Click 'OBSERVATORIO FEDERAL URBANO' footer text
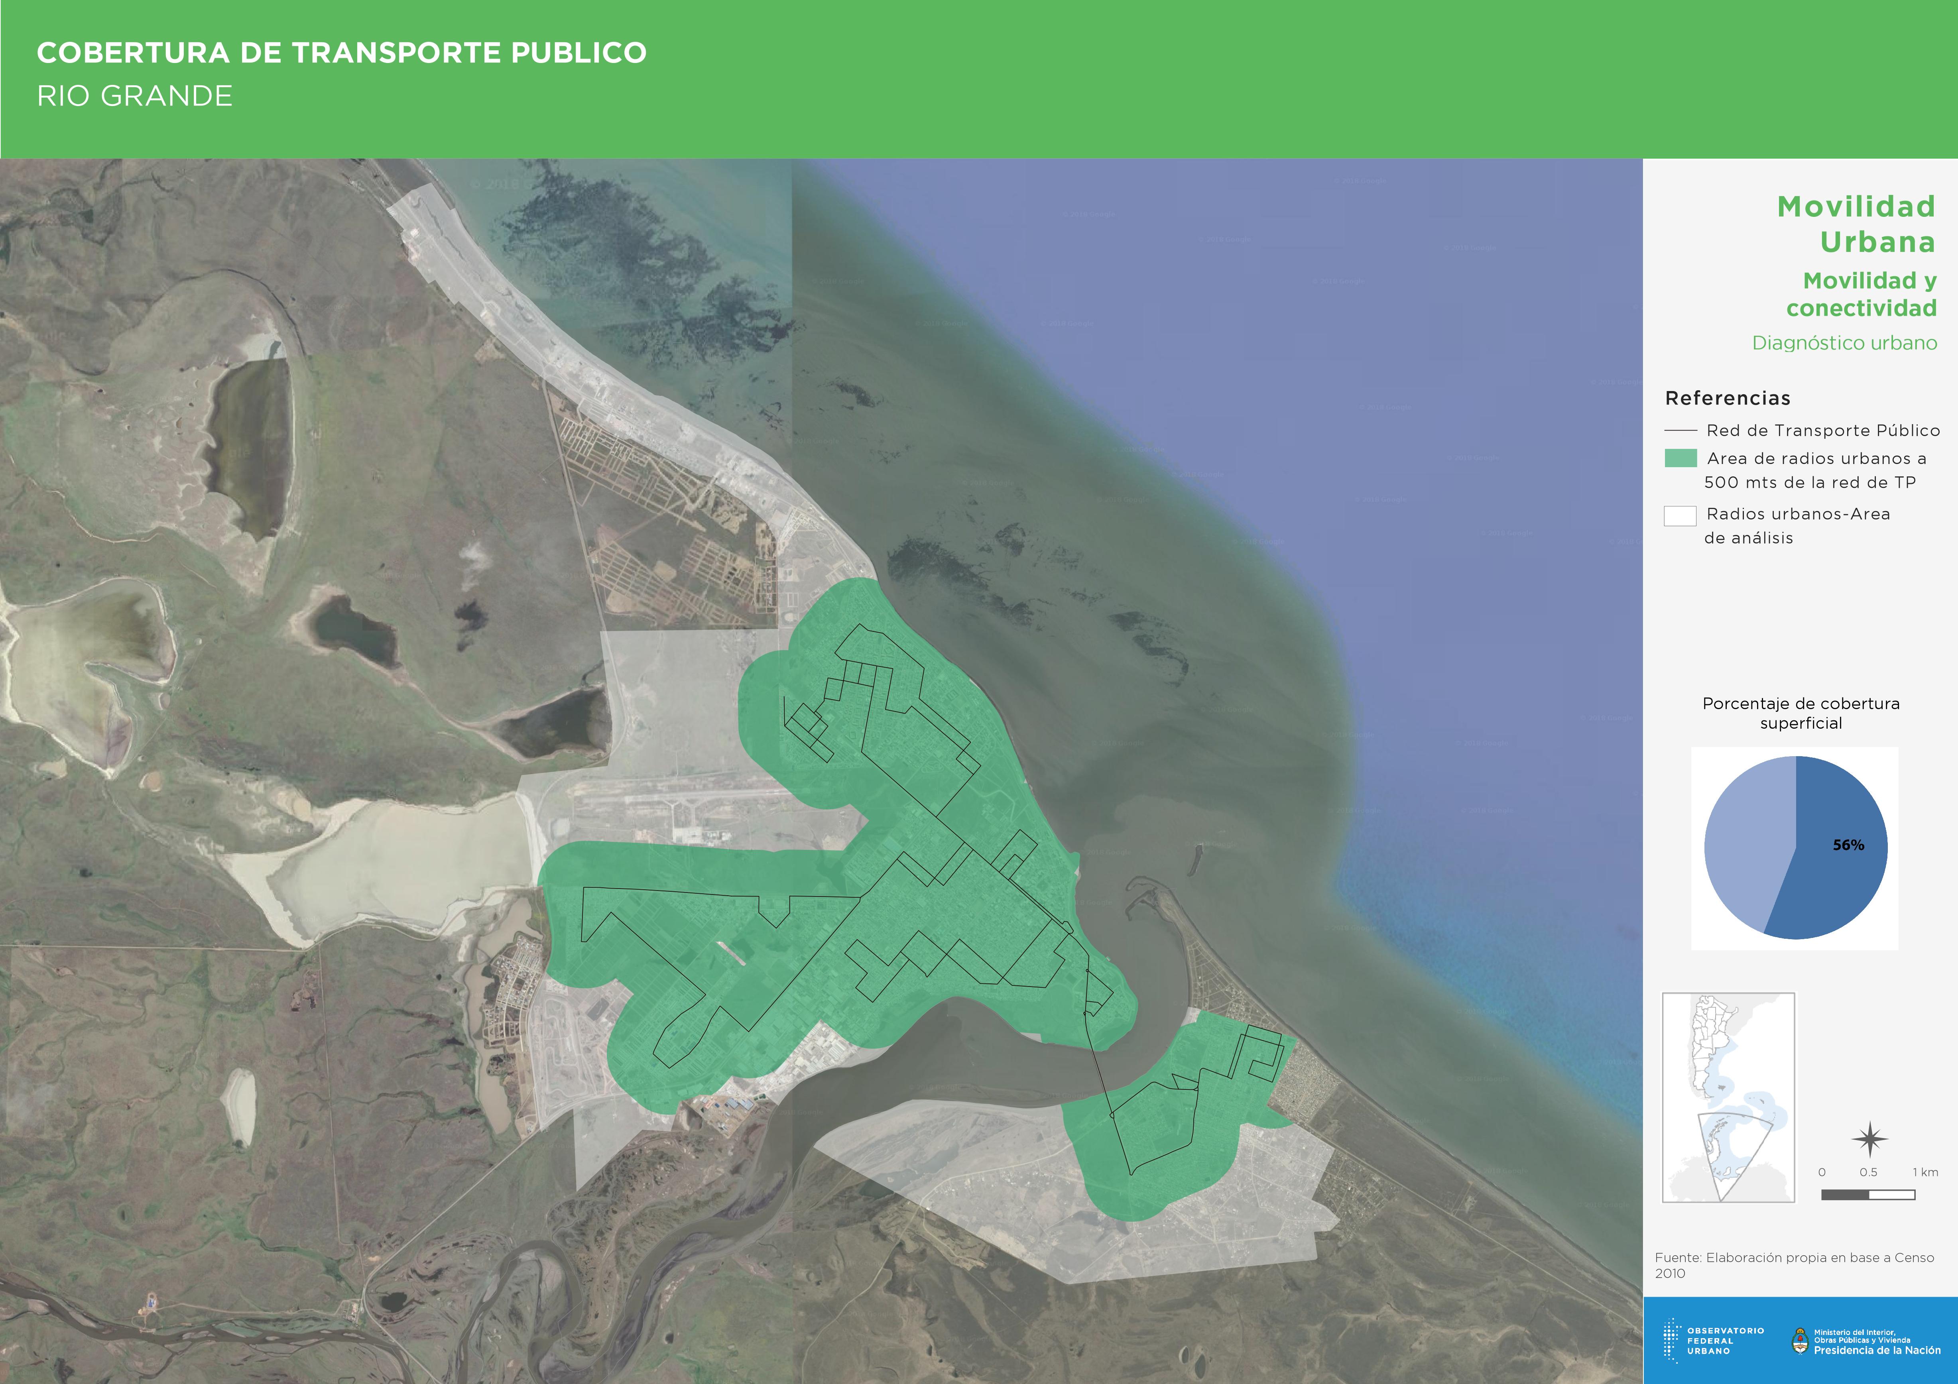1958x1384 pixels. point(1726,1341)
